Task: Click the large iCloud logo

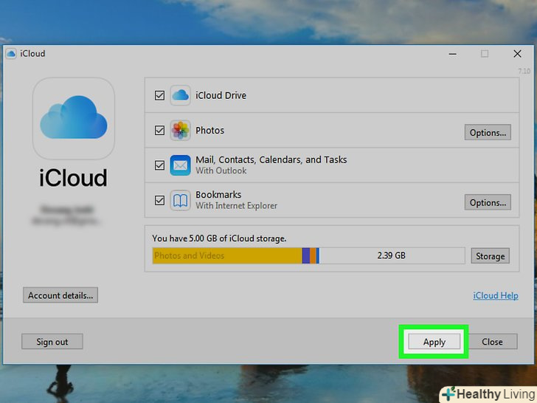Action: click(74, 118)
